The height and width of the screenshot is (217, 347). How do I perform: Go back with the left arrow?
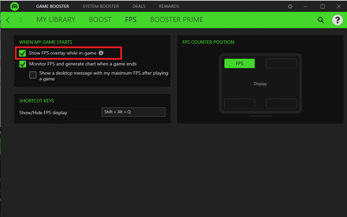[8, 20]
